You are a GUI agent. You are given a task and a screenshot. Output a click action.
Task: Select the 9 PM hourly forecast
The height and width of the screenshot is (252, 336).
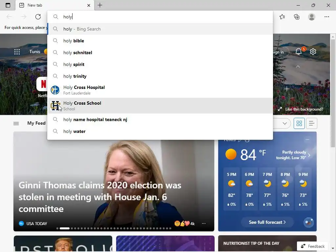(x=303, y=189)
